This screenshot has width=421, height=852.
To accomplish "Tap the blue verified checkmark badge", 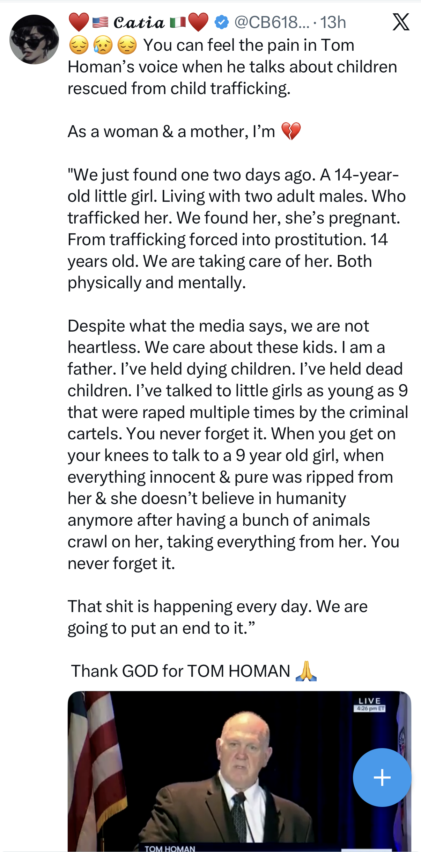I will (x=221, y=22).
